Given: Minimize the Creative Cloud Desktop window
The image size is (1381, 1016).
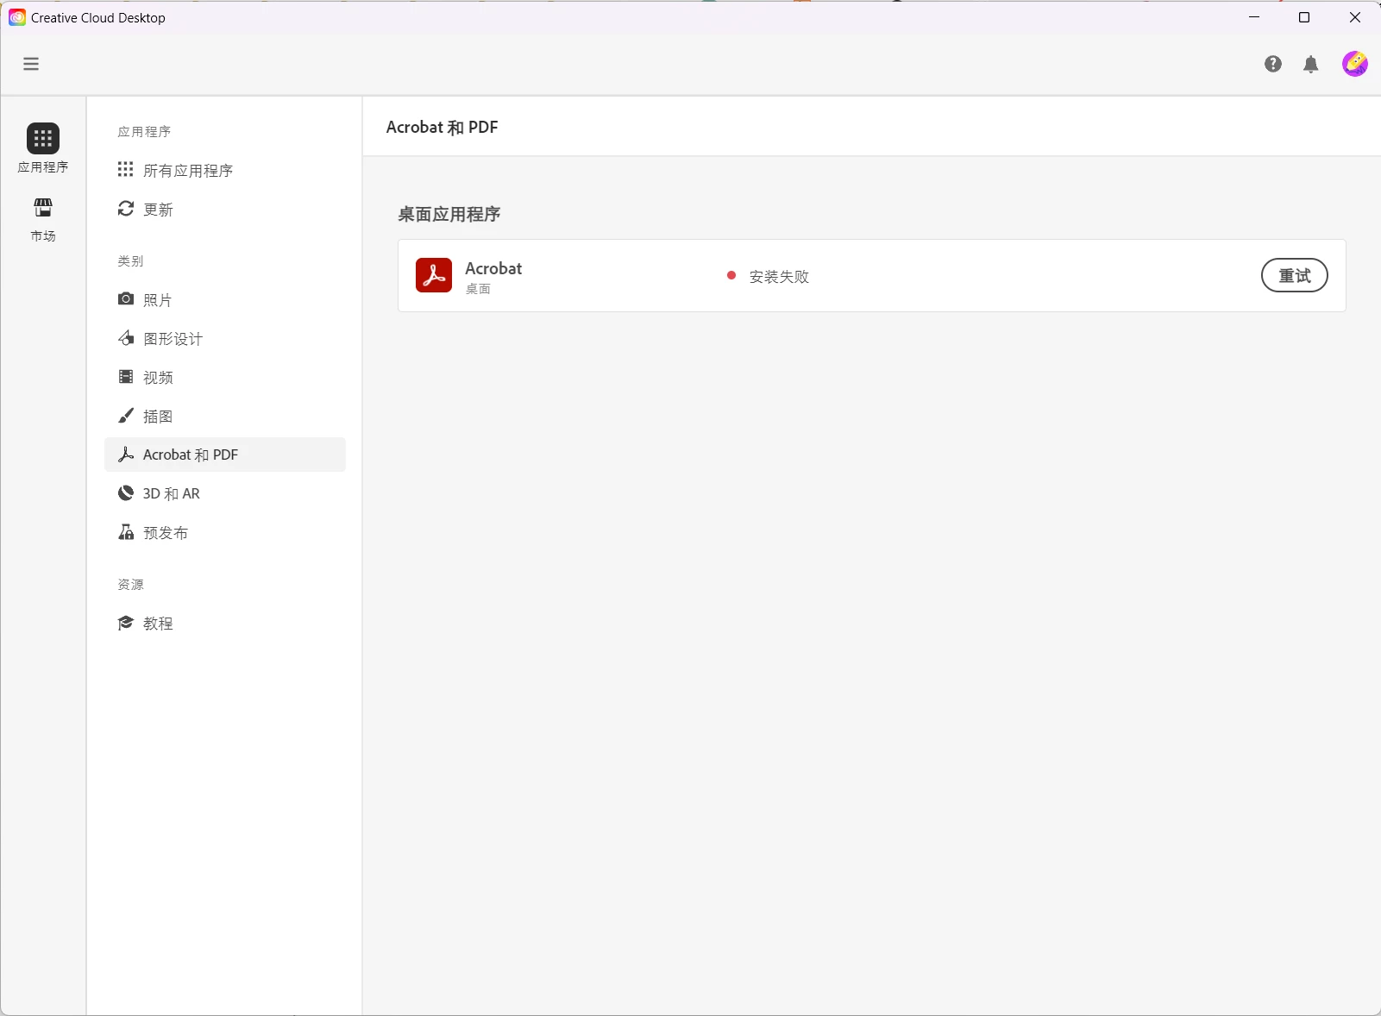Looking at the screenshot, I should 1254,17.
